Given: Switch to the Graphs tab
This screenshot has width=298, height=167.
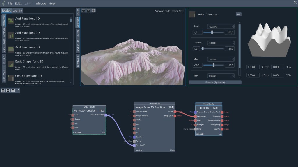Looking at the screenshot, I should (17, 11).
